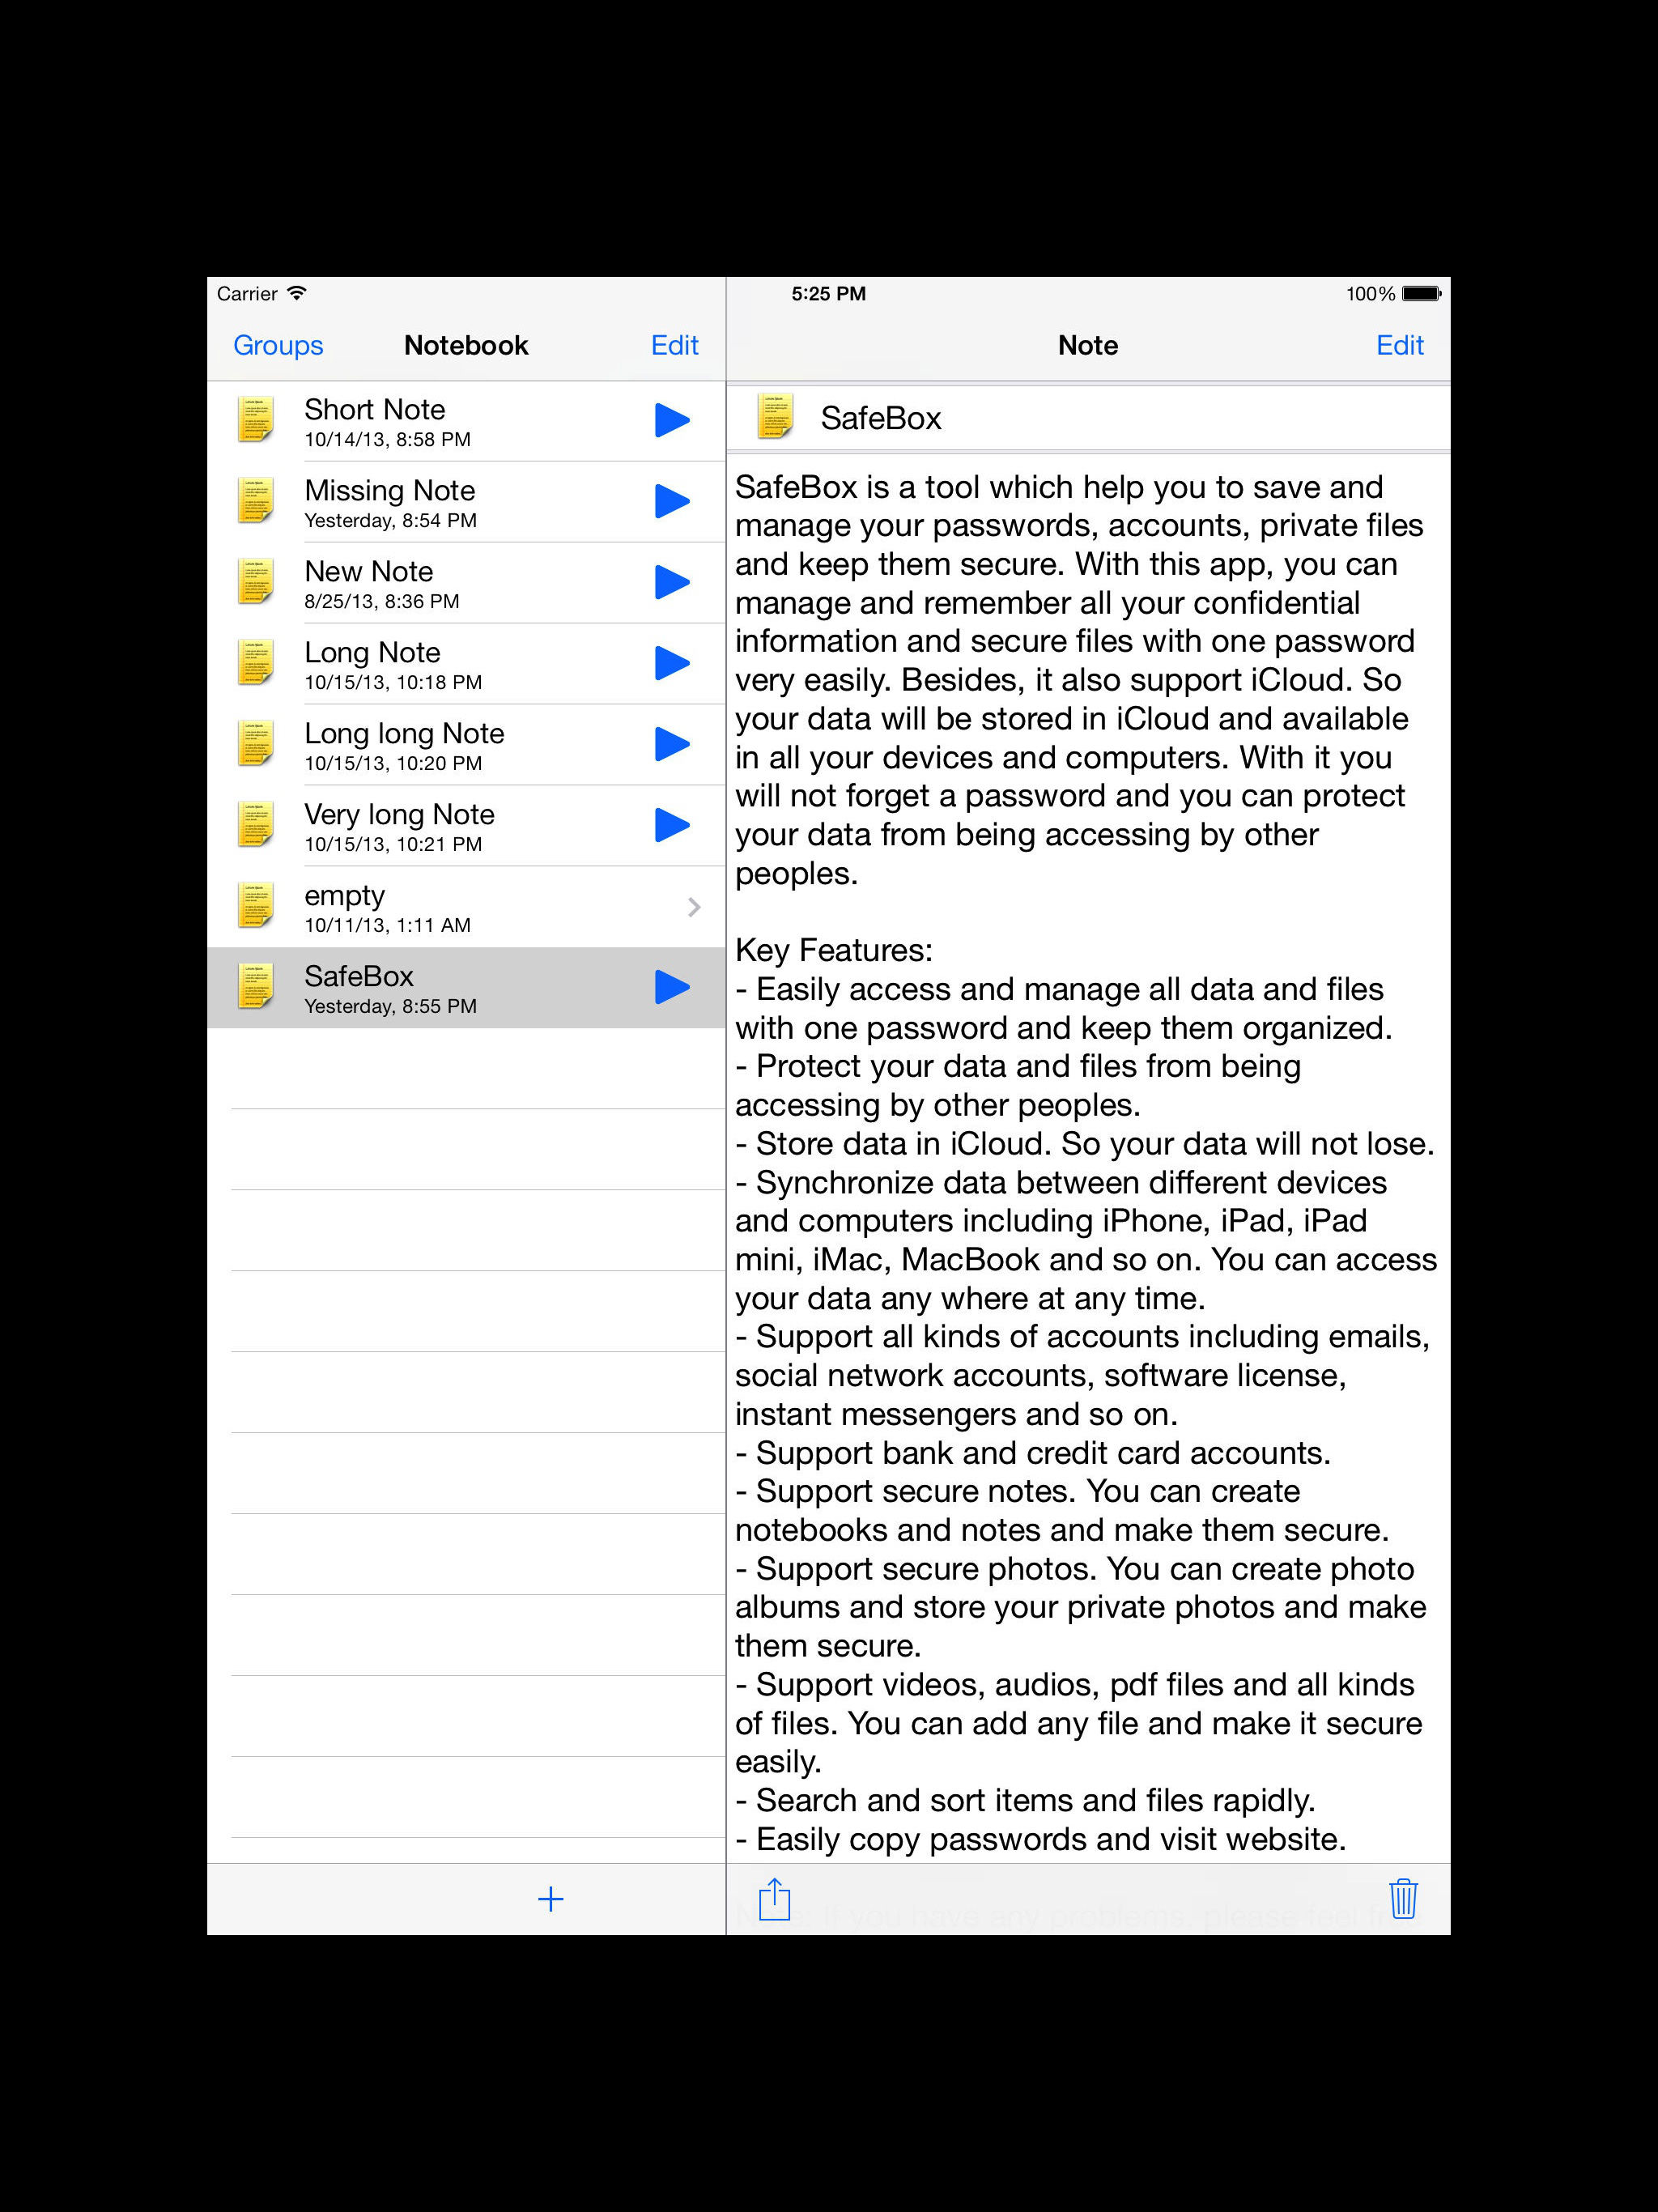The width and height of the screenshot is (1658, 2212).
Task: Click the 5:25 PM clock in the status bar
Action: [x=829, y=294]
